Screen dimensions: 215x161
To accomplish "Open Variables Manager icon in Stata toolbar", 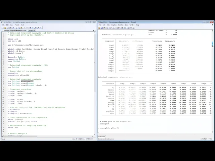I will coord(128,28).
